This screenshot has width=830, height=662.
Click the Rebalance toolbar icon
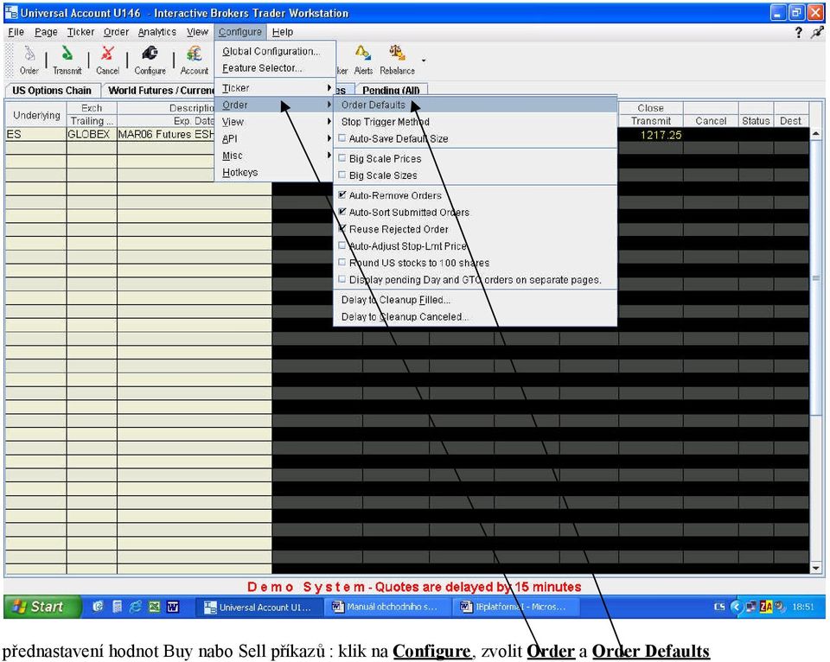point(397,60)
